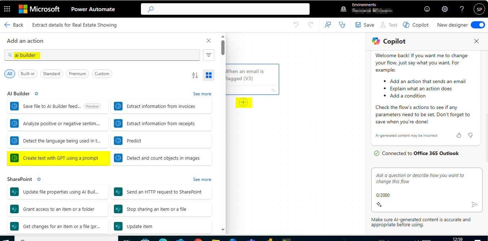Select the Standard filter tab
488x241 pixels.
coord(52,74)
